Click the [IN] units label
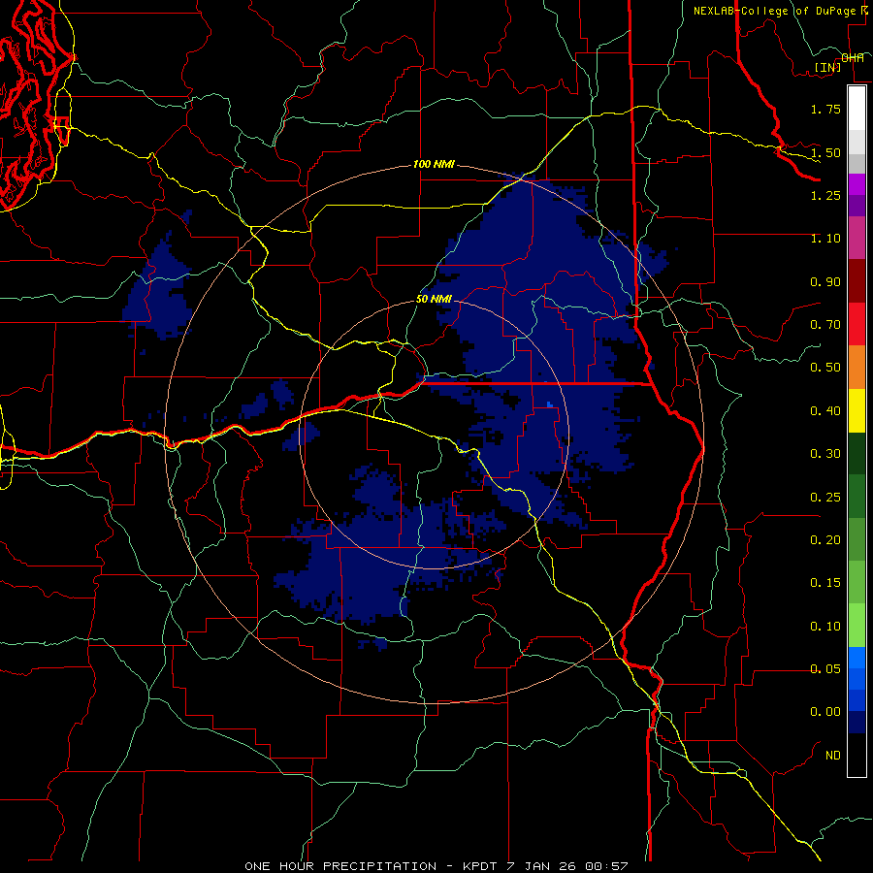 (828, 67)
